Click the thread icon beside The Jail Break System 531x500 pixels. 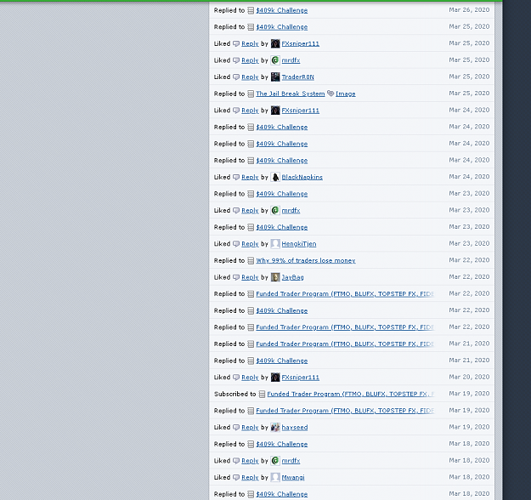(x=251, y=94)
